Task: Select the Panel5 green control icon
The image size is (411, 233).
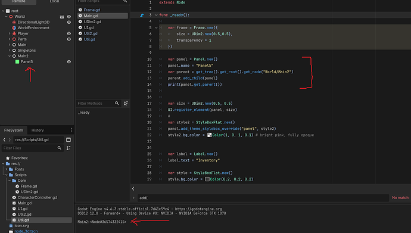Action: pos(17,62)
